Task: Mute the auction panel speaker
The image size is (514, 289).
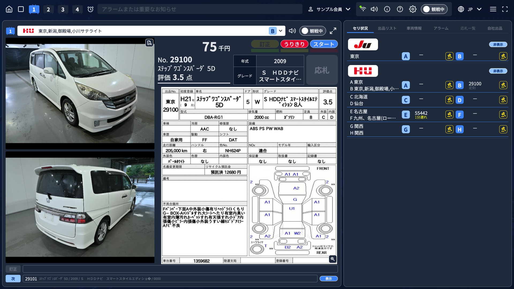Action: coord(292,31)
